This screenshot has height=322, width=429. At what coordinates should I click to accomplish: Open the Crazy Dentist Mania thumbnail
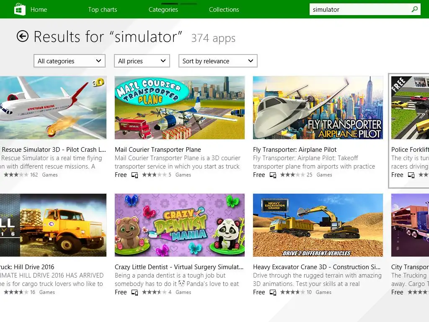coord(180,225)
